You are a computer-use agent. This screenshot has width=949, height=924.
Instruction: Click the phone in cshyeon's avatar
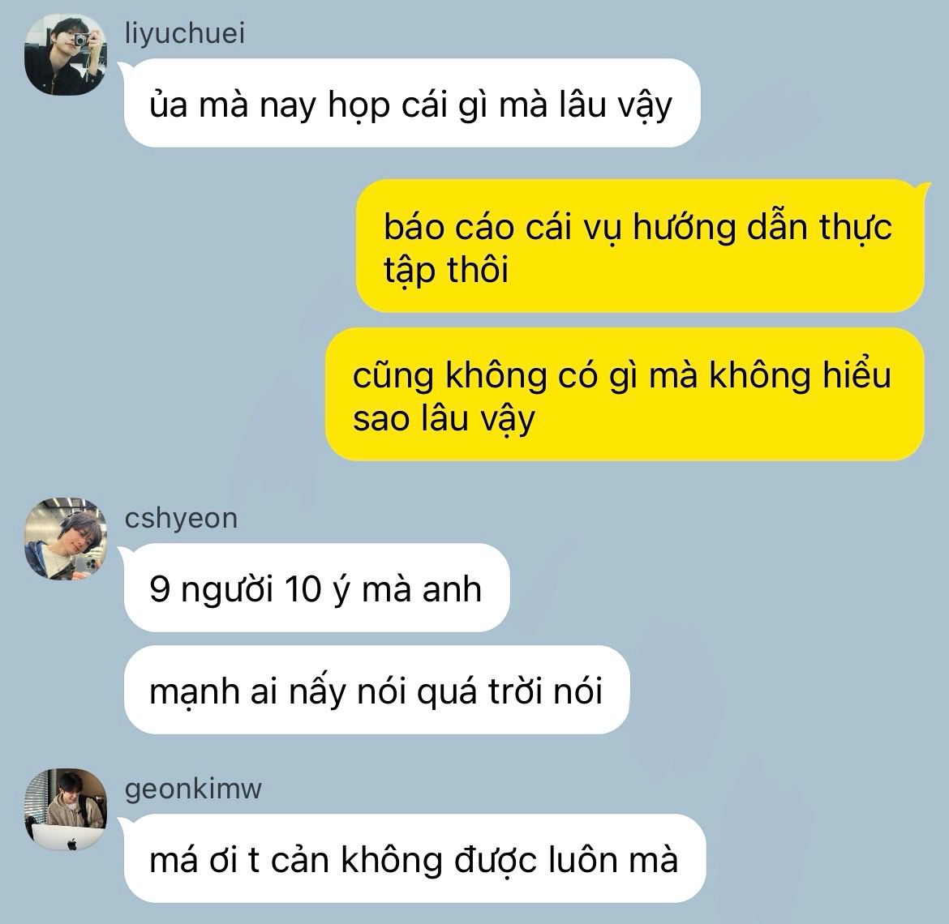coord(83,565)
